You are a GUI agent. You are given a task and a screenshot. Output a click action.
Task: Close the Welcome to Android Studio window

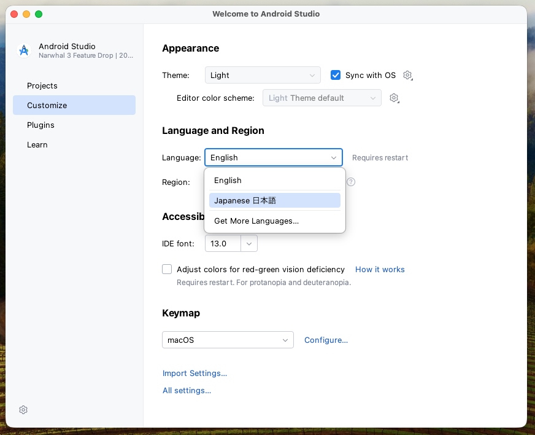click(14, 14)
